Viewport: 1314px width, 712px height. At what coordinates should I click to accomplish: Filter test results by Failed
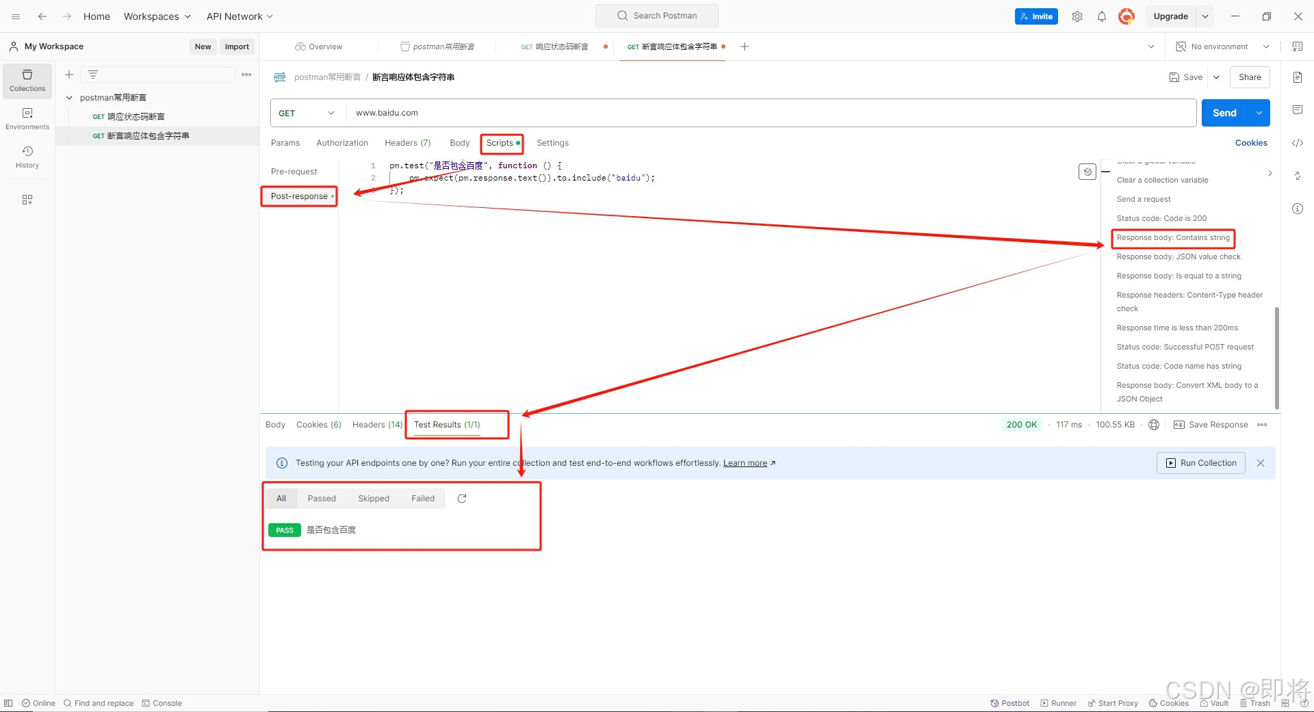(x=423, y=499)
